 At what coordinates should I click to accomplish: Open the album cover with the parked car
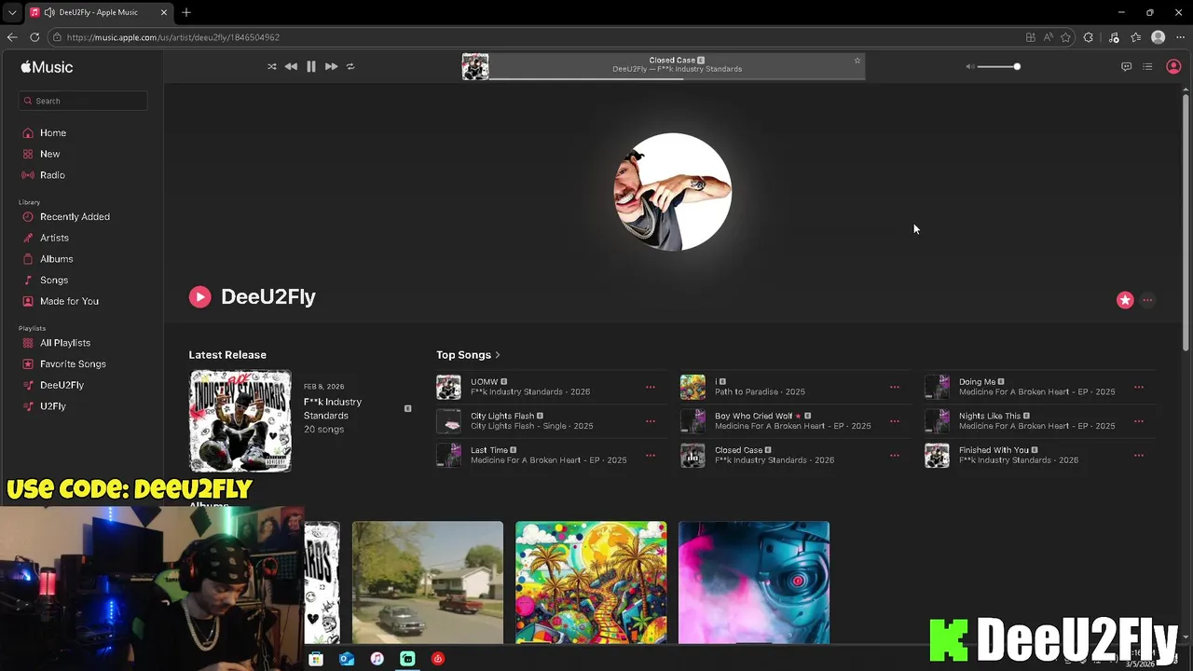coord(428,582)
